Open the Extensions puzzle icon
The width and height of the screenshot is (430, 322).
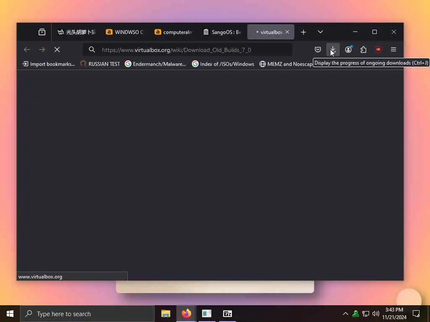[363, 49]
